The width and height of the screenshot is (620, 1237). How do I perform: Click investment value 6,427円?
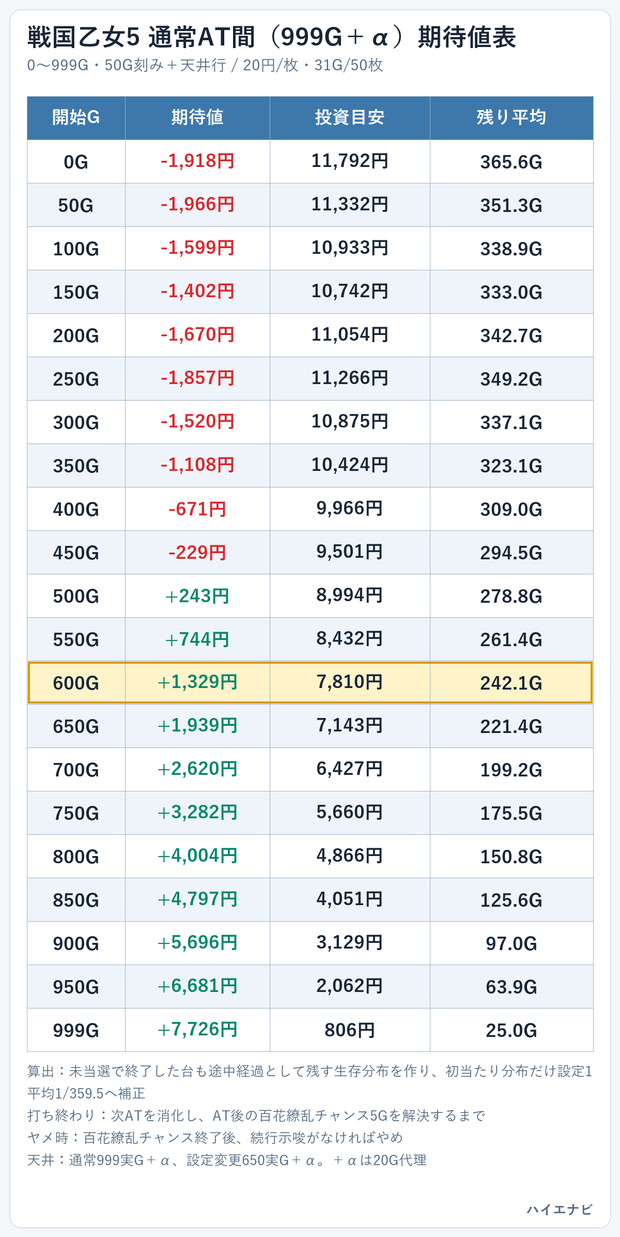pyautogui.click(x=350, y=769)
